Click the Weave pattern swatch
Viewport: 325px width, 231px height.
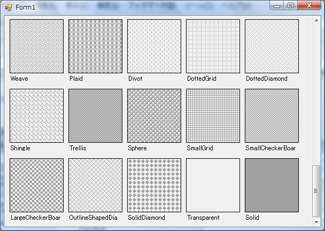tap(36, 47)
